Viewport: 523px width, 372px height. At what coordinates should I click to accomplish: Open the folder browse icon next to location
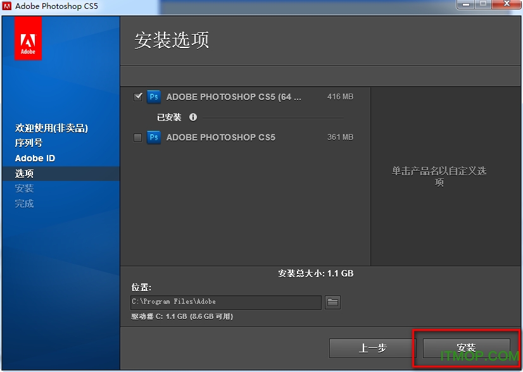pos(332,302)
